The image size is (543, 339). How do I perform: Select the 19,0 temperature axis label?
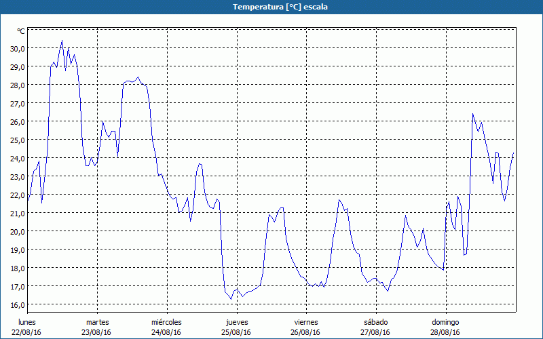17,250
